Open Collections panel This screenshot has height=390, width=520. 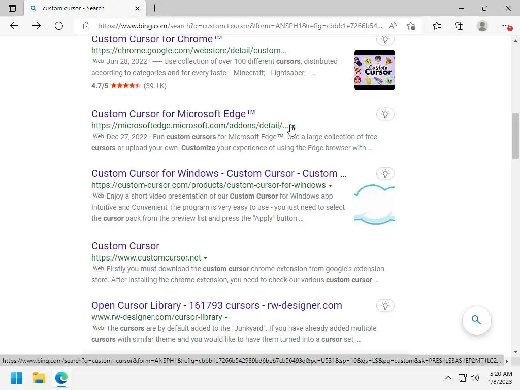[x=459, y=26]
